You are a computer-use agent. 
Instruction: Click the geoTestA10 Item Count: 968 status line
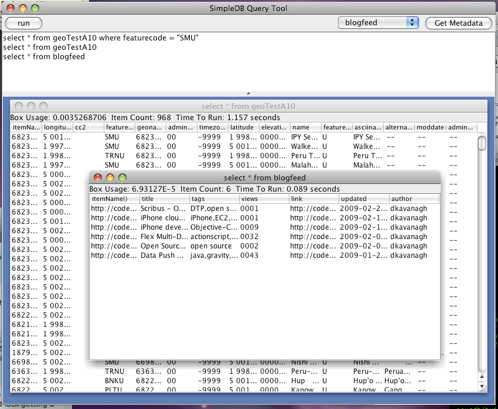tap(145, 118)
